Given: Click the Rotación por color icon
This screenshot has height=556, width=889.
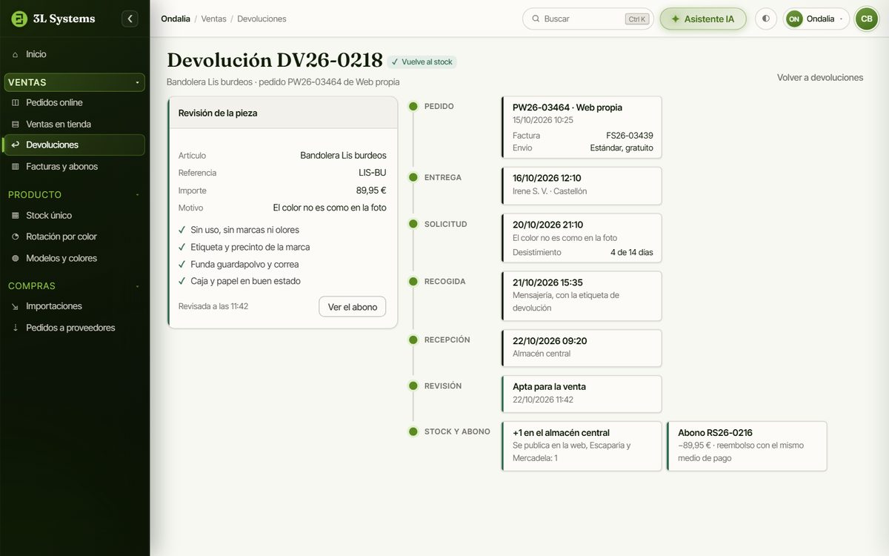Looking at the screenshot, I should coord(16,236).
